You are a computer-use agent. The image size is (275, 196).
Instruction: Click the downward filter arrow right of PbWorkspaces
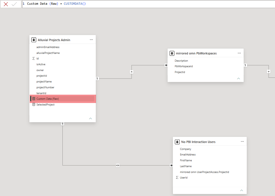tap(269, 72)
